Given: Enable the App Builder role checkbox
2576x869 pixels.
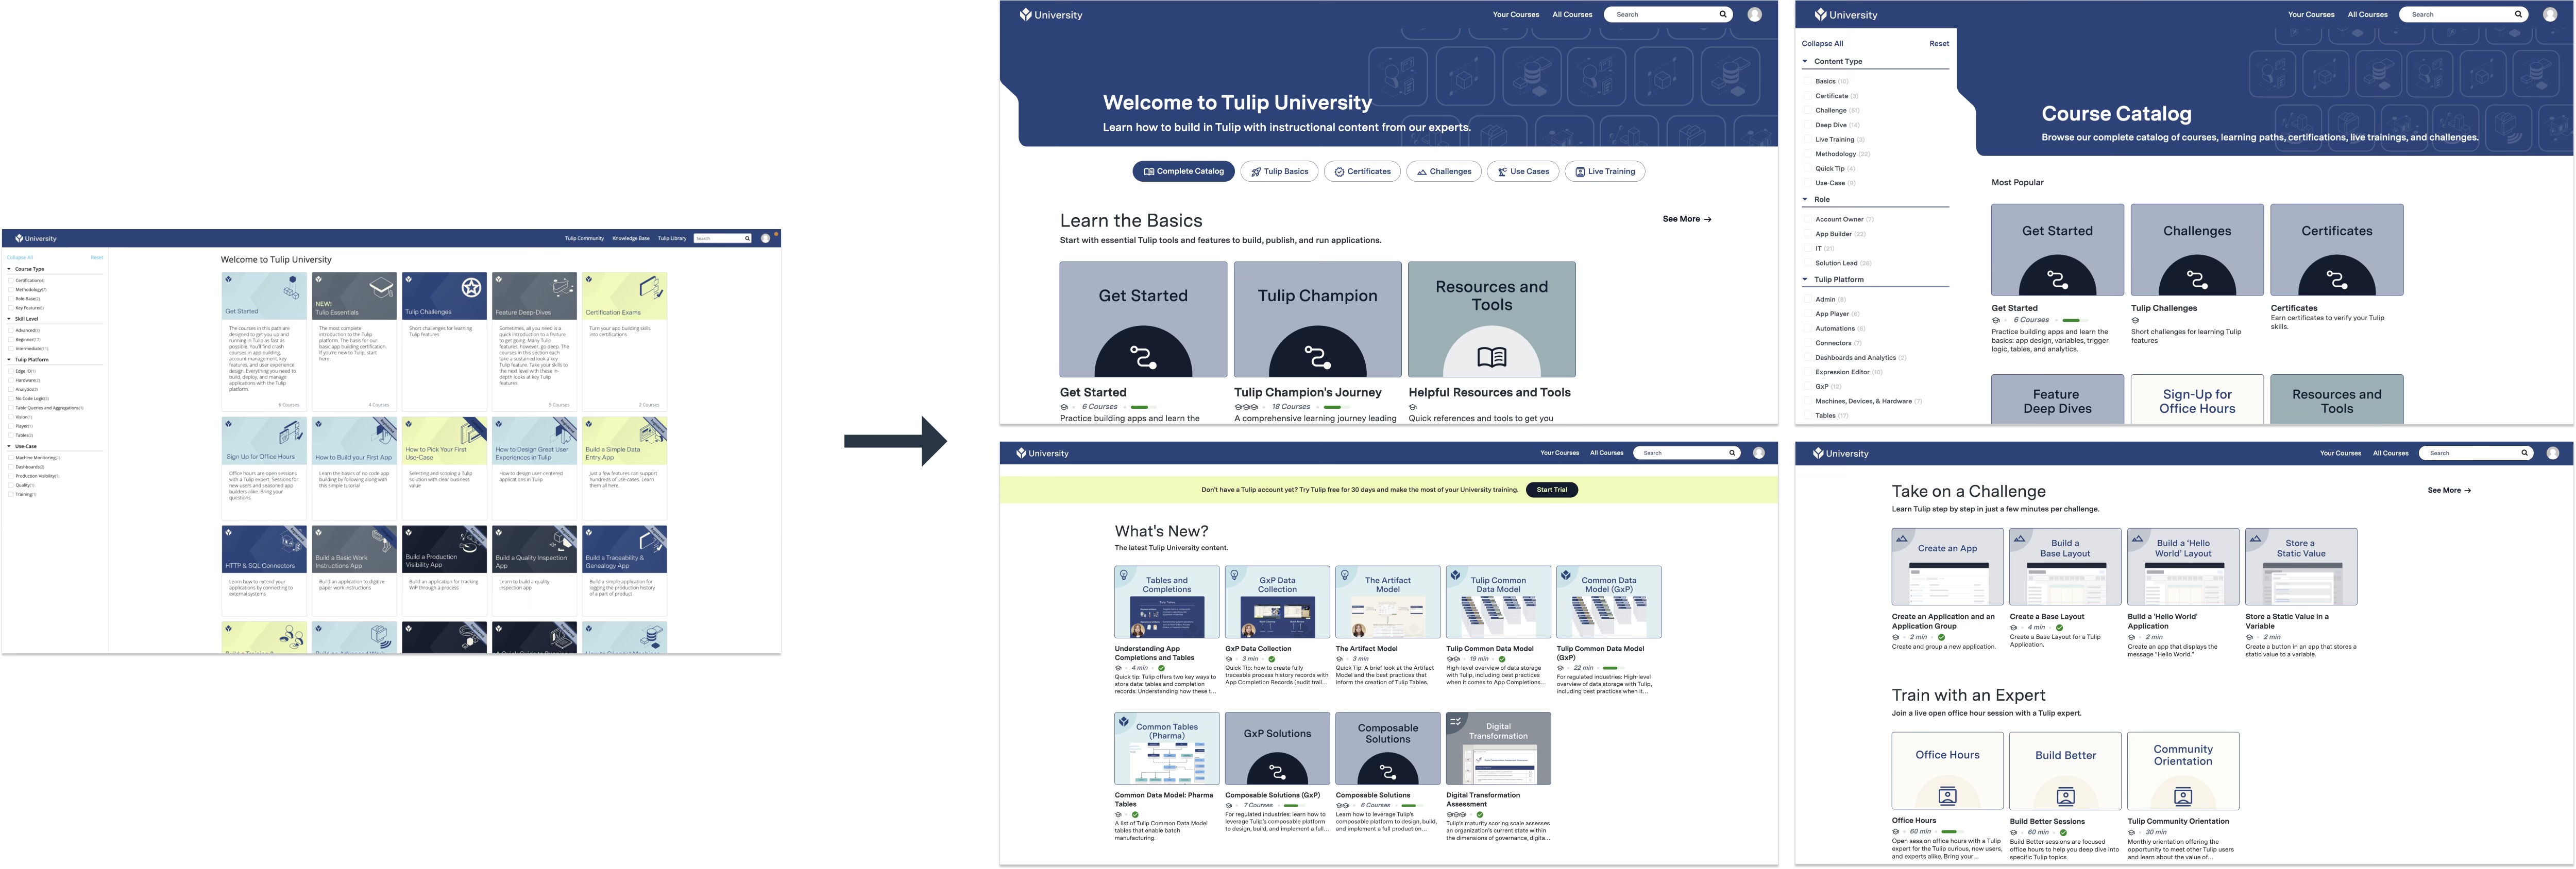Looking at the screenshot, I should pyautogui.click(x=1809, y=234).
